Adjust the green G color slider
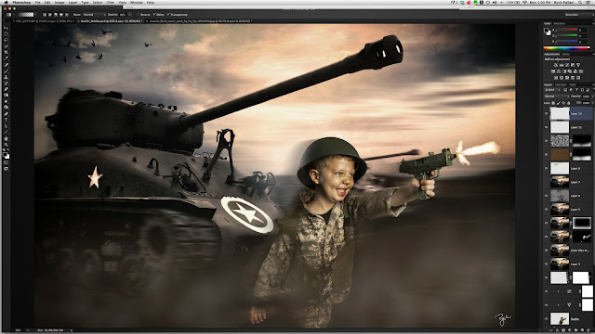The image size is (595, 334). pyautogui.click(x=566, y=35)
